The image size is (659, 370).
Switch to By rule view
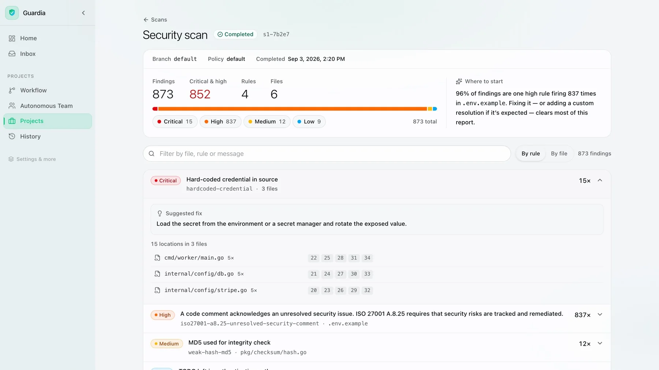(x=530, y=154)
